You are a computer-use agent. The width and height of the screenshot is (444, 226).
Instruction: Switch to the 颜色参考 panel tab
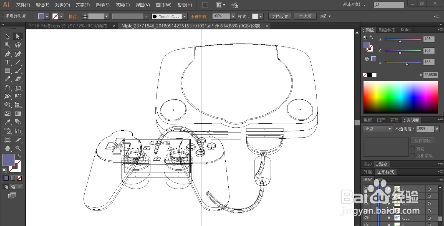click(387, 30)
